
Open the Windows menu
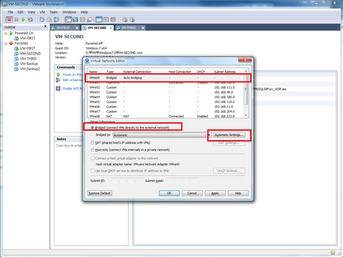69,12
